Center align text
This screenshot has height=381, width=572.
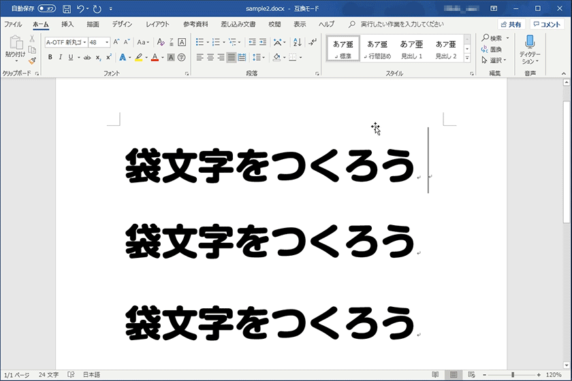(x=210, y=57)
